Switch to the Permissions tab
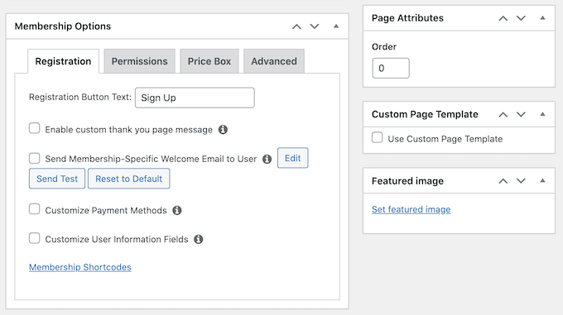563x315 pixels. coord(139,61)
